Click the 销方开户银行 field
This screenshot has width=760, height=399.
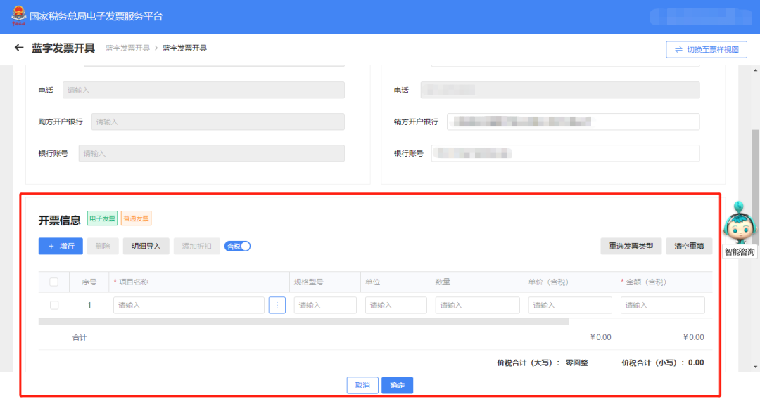coord(574,122)
